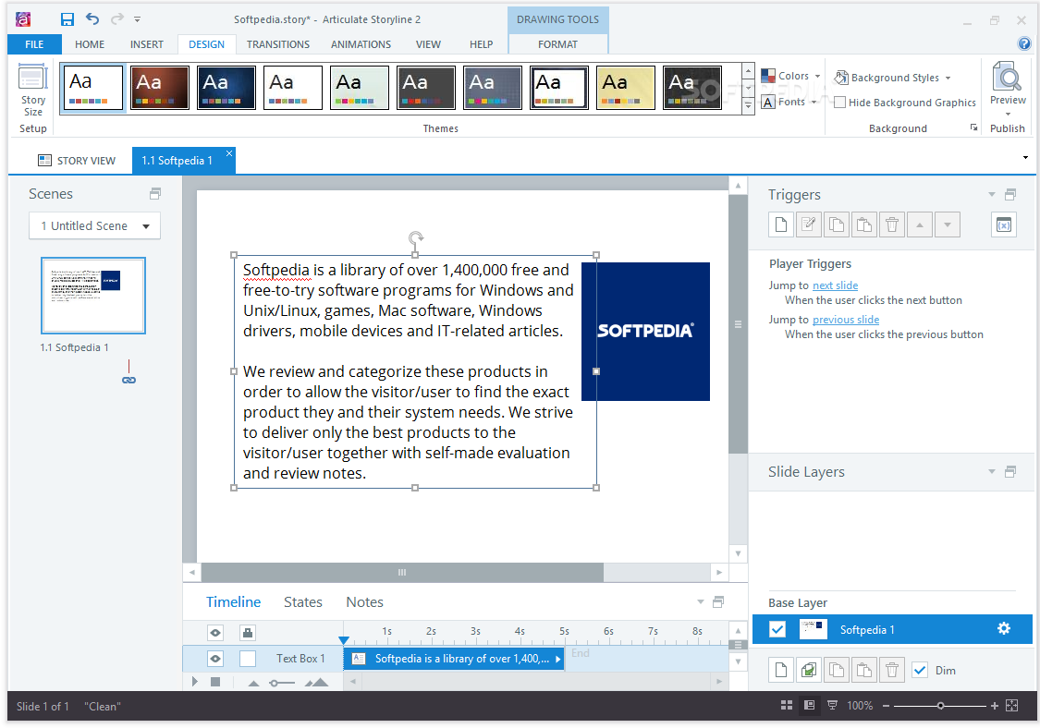Click the timeline zoom slider handle

pos(274,682)
